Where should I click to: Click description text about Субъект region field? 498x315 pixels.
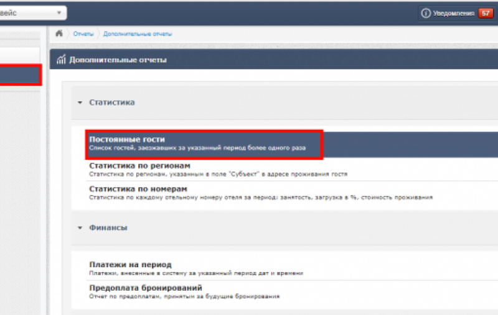218,175
